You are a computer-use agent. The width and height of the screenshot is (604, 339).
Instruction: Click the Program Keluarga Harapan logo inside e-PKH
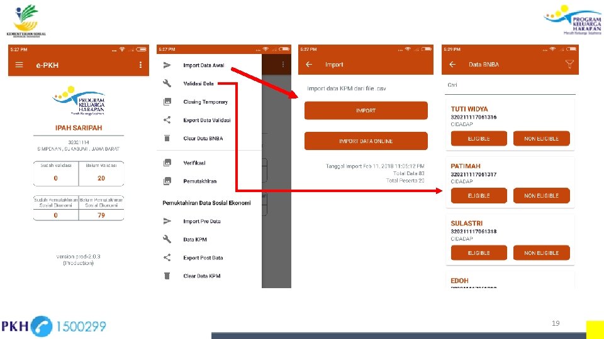pos(79,100)
